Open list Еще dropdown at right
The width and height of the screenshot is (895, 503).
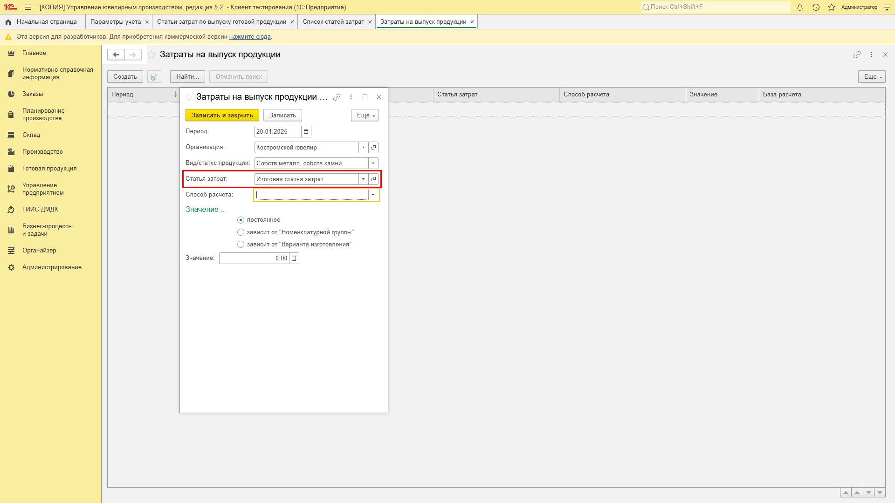coord(872,77)
